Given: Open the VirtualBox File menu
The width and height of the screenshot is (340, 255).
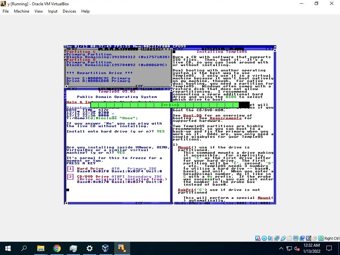Looking at the screenshot, I should pyautogui.click(x=6, y=11).
